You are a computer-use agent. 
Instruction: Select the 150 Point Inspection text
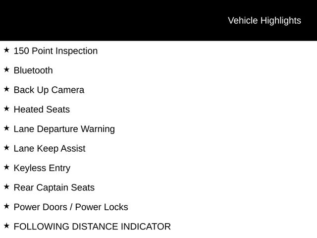[55, 51]
